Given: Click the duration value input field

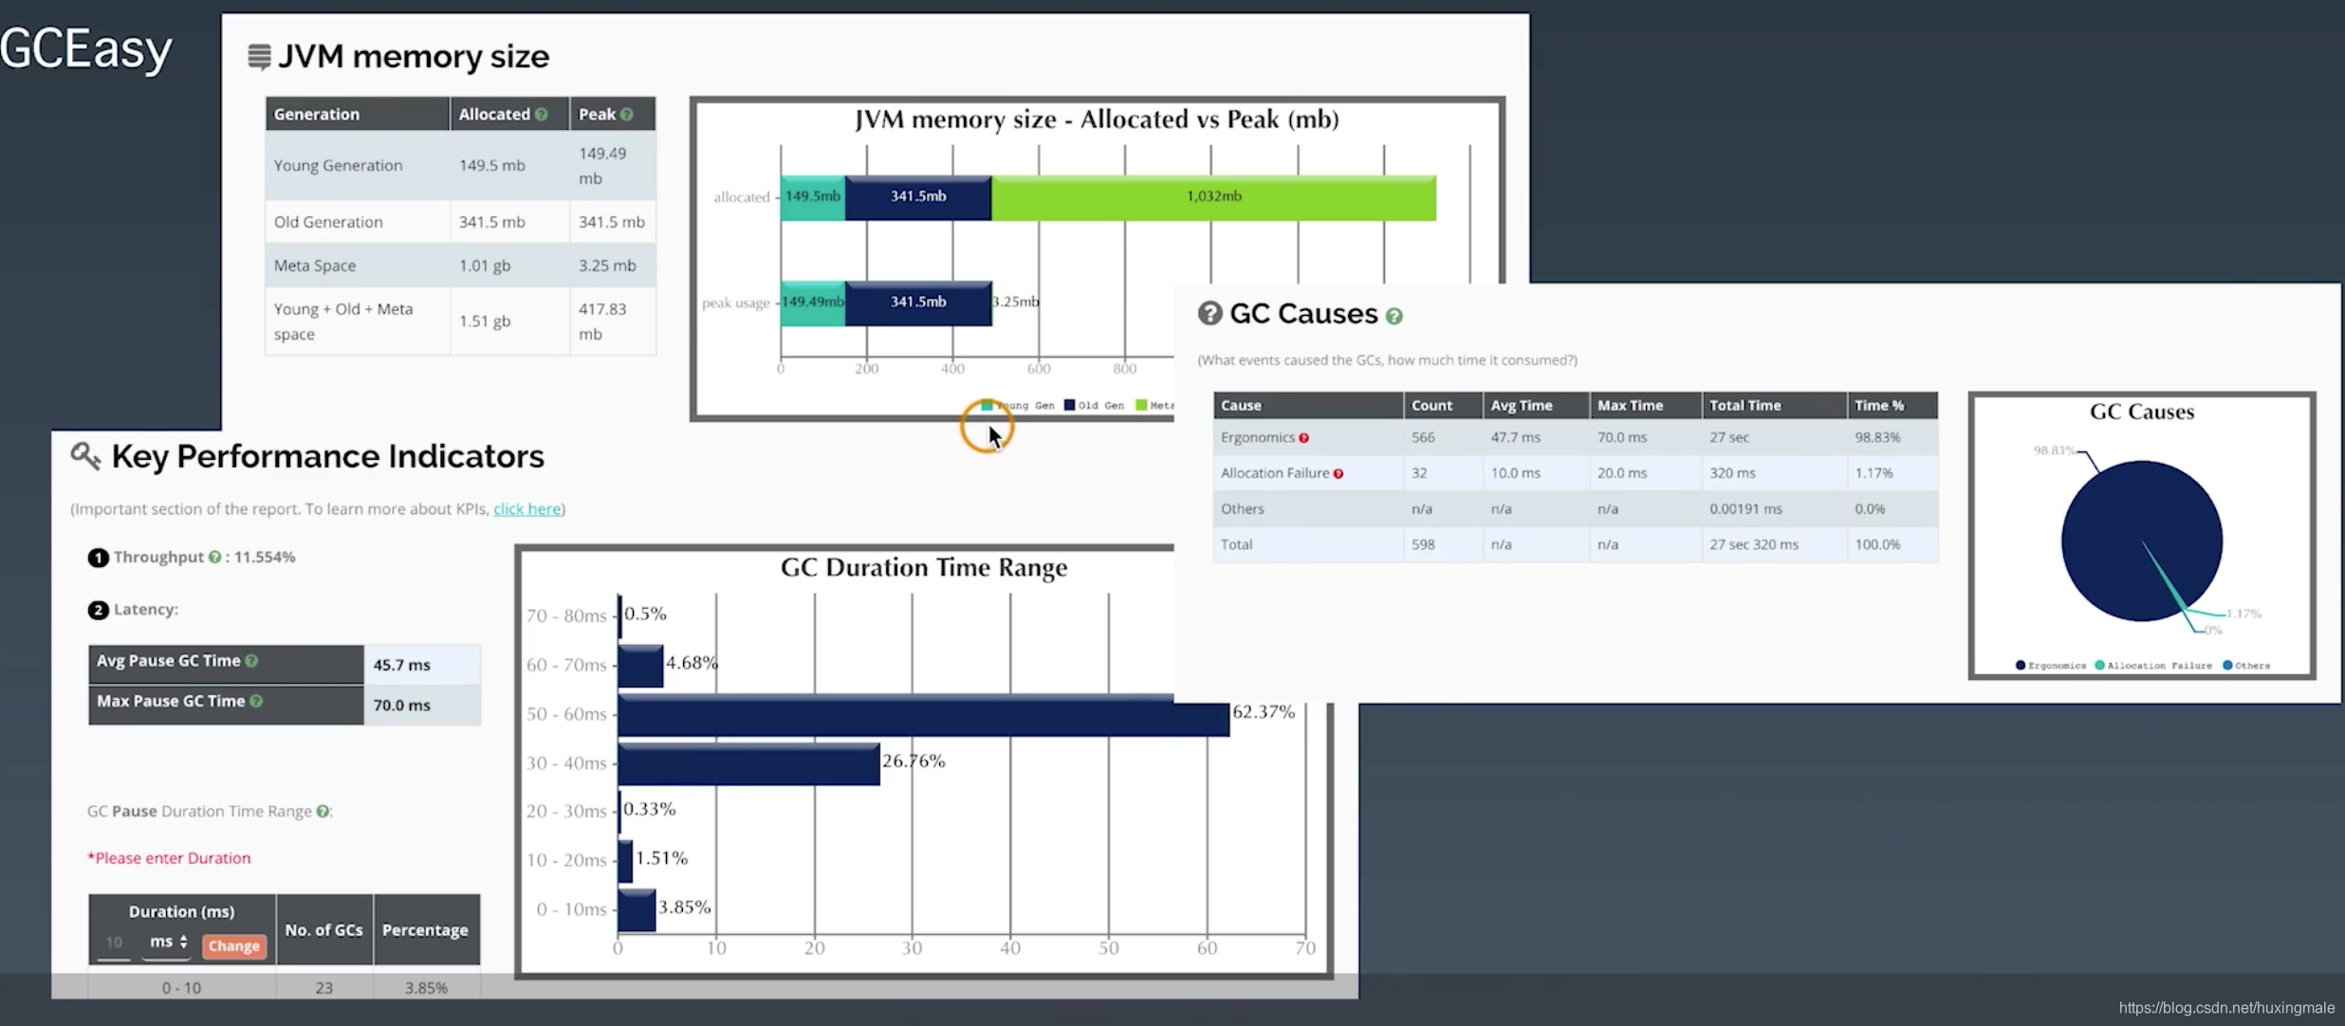Looking at the screenshot, I should 114,943.
